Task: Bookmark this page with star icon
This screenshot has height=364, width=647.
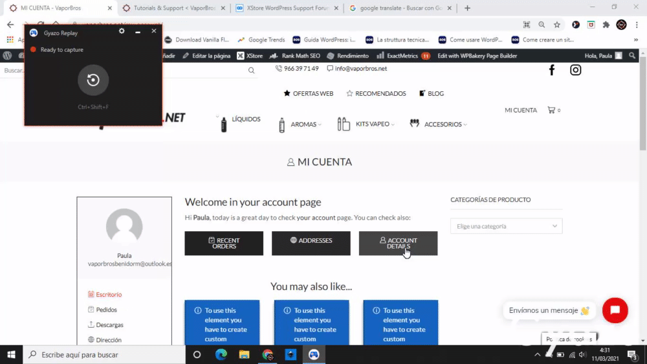Action: (557, 25)
